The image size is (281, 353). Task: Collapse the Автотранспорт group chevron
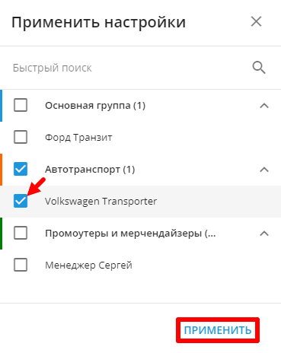point(264,170)
